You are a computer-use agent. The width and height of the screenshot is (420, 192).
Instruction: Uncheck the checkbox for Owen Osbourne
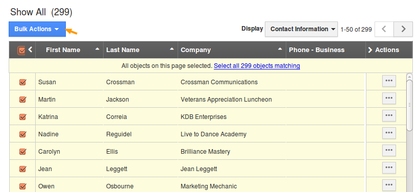pyautogui.click(x=23, y=186)
